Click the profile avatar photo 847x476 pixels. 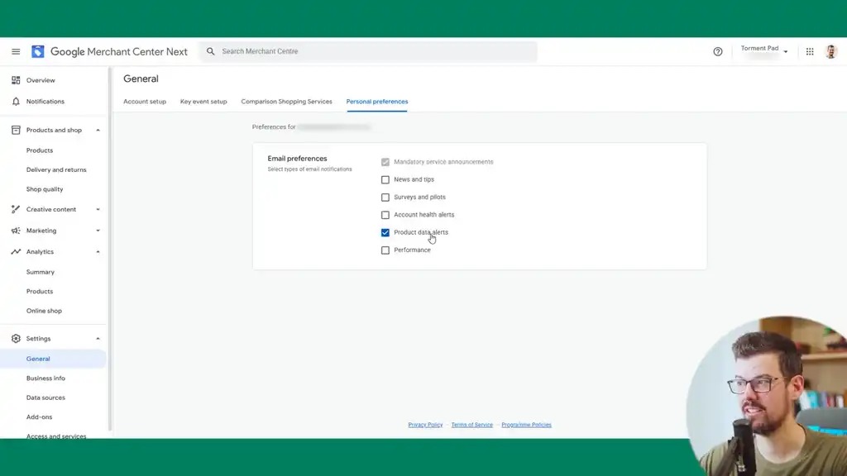coord(830,51)
